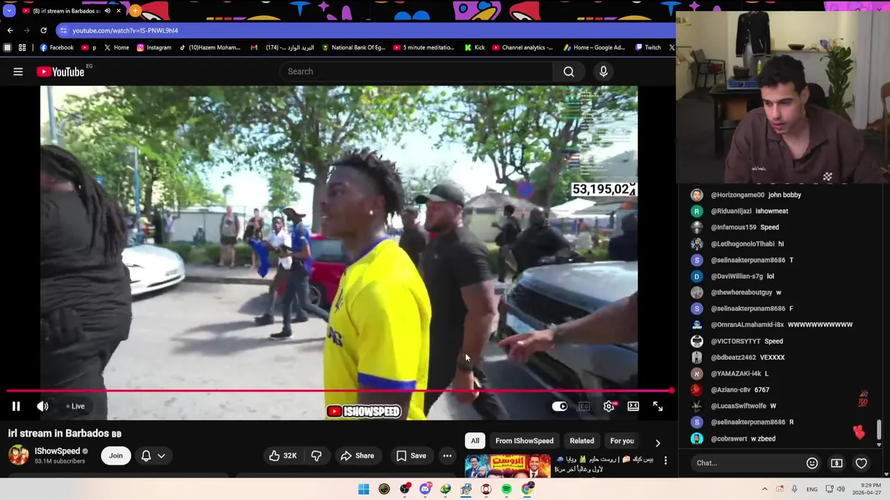
Task: Open Spotify from the taskbar
Action: pos(506,490)
